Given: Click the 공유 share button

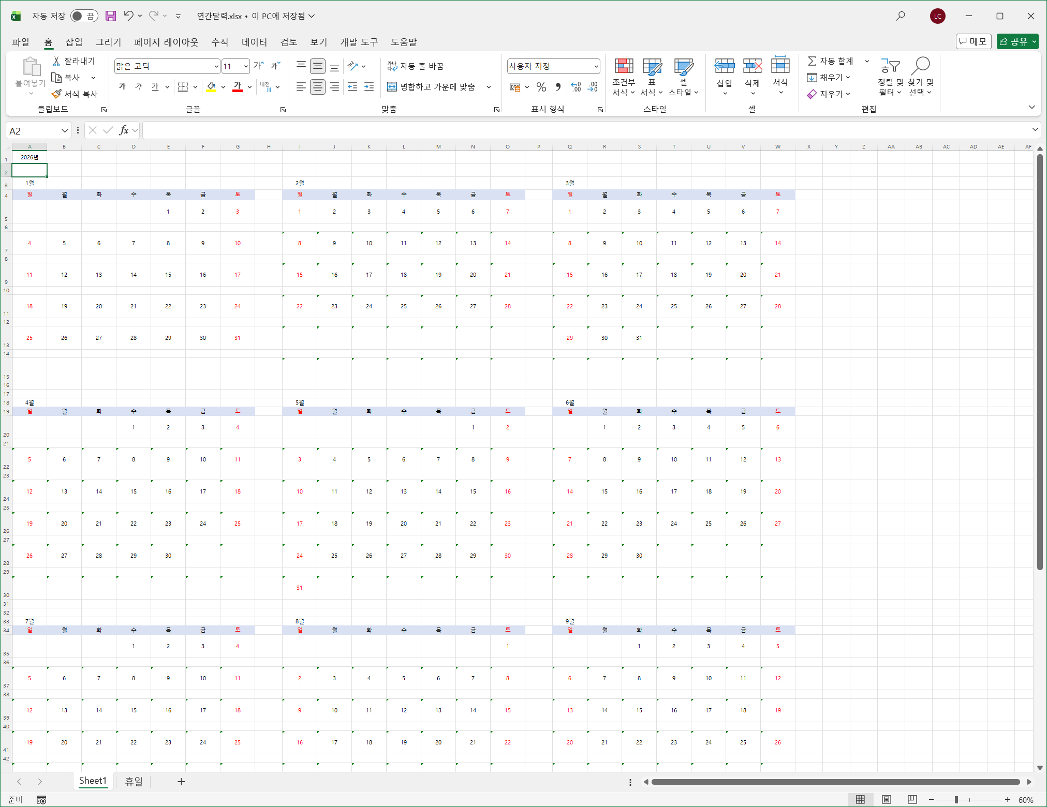Looking at the screenshot, I should [x=1017, y=41].
